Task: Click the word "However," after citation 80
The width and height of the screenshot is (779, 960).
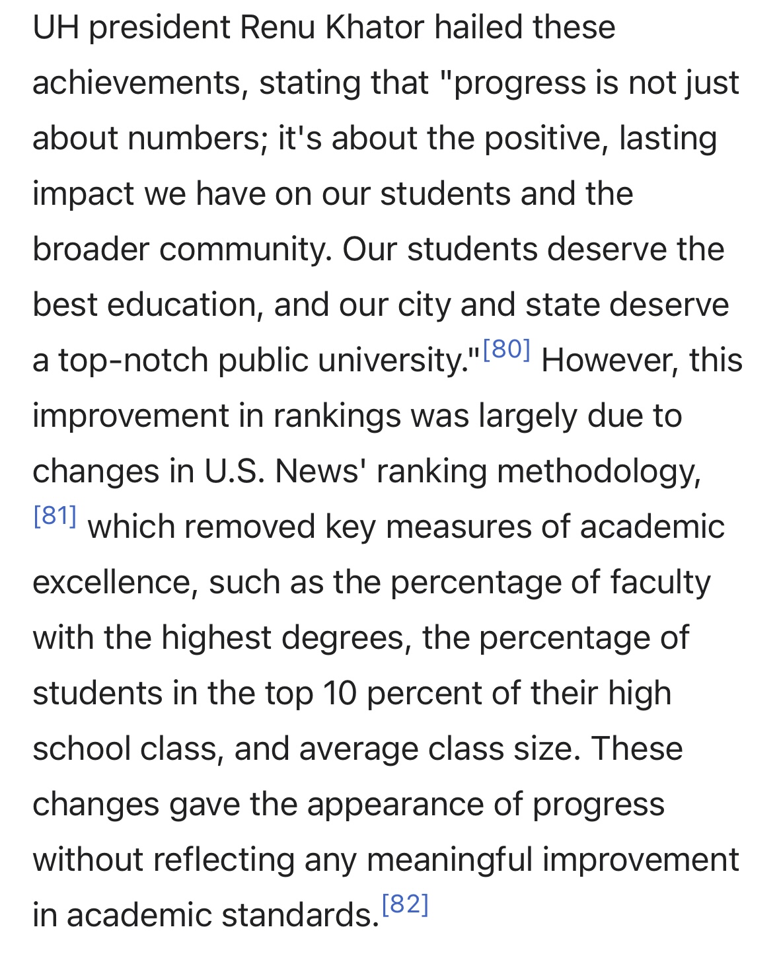Action: point(611,361)
